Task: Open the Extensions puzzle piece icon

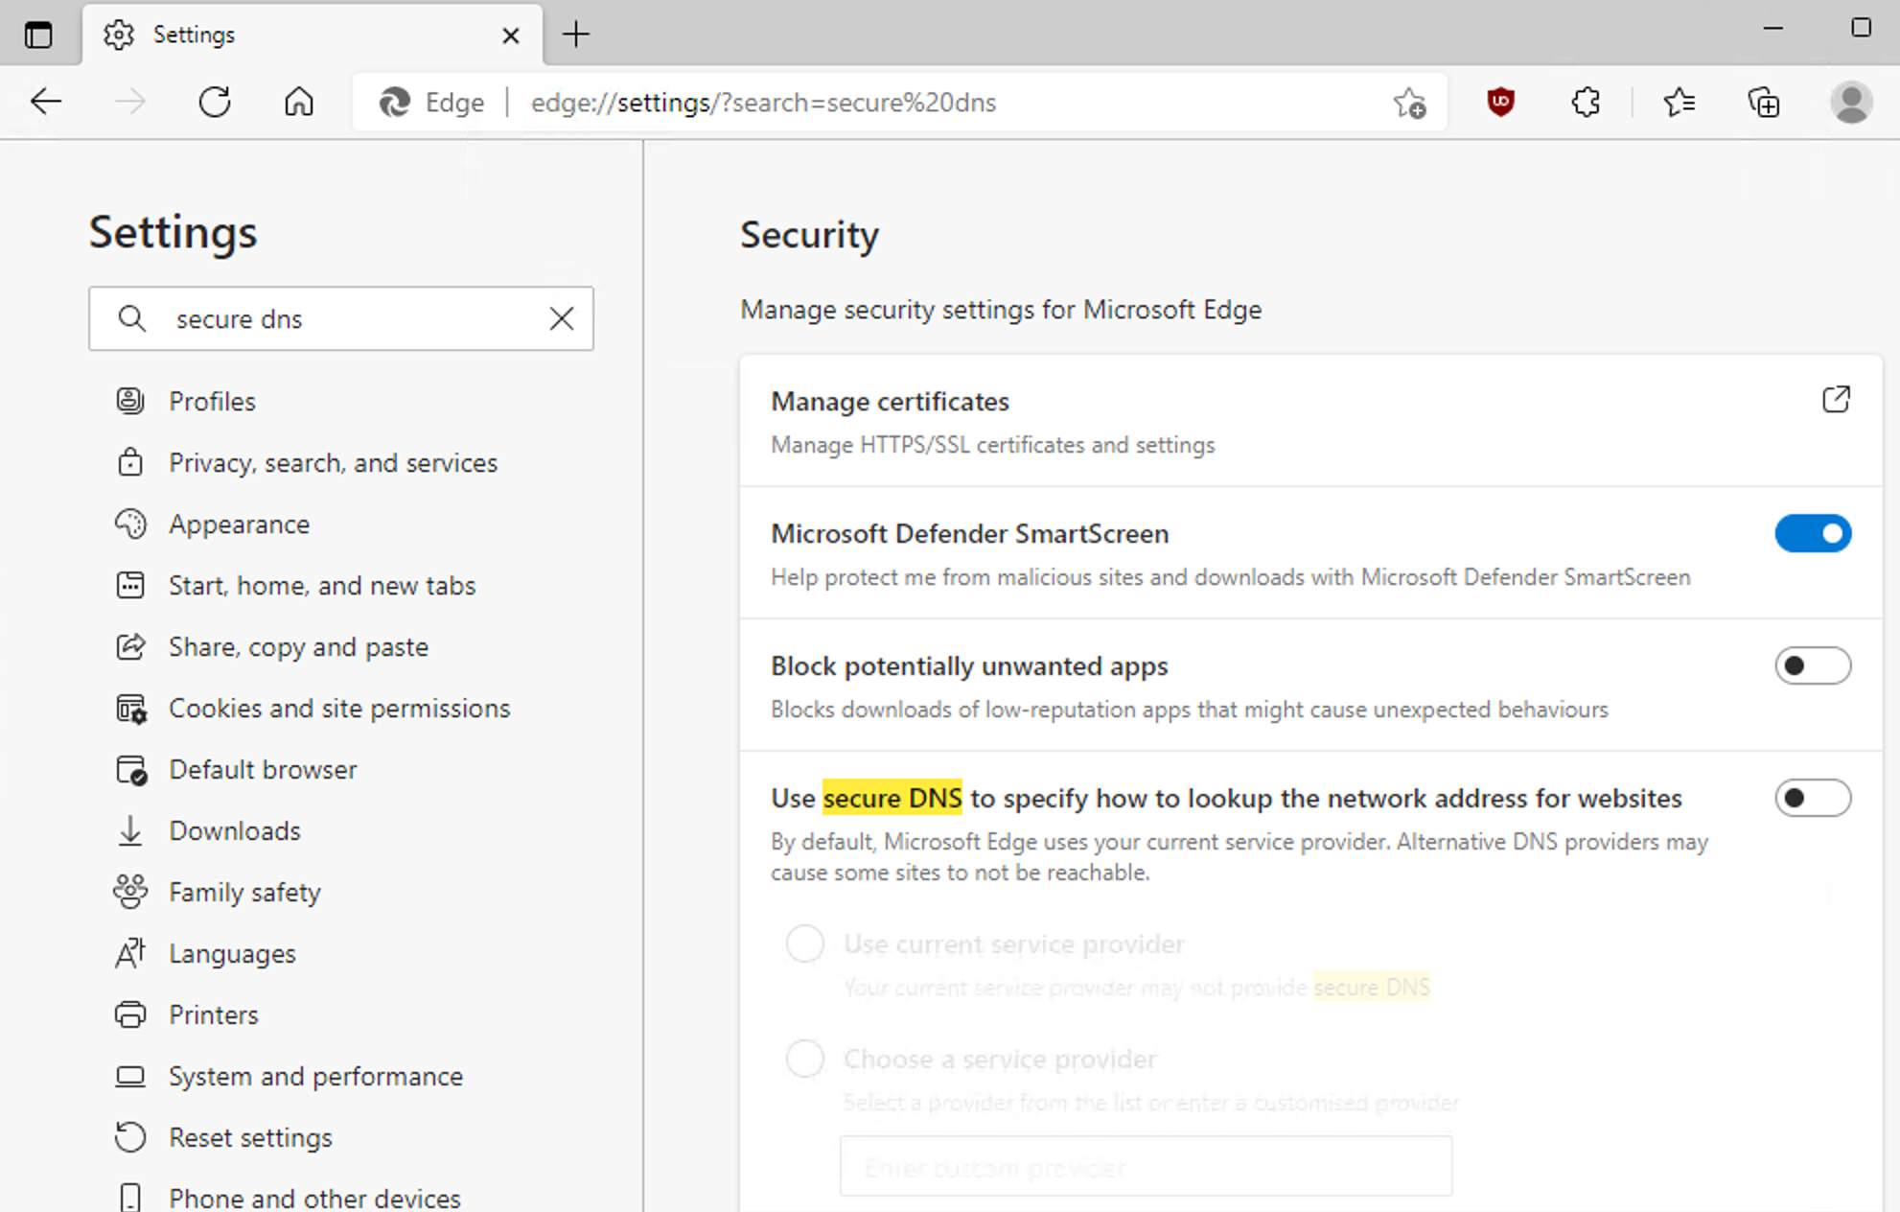Action: tap(1586, 102)
